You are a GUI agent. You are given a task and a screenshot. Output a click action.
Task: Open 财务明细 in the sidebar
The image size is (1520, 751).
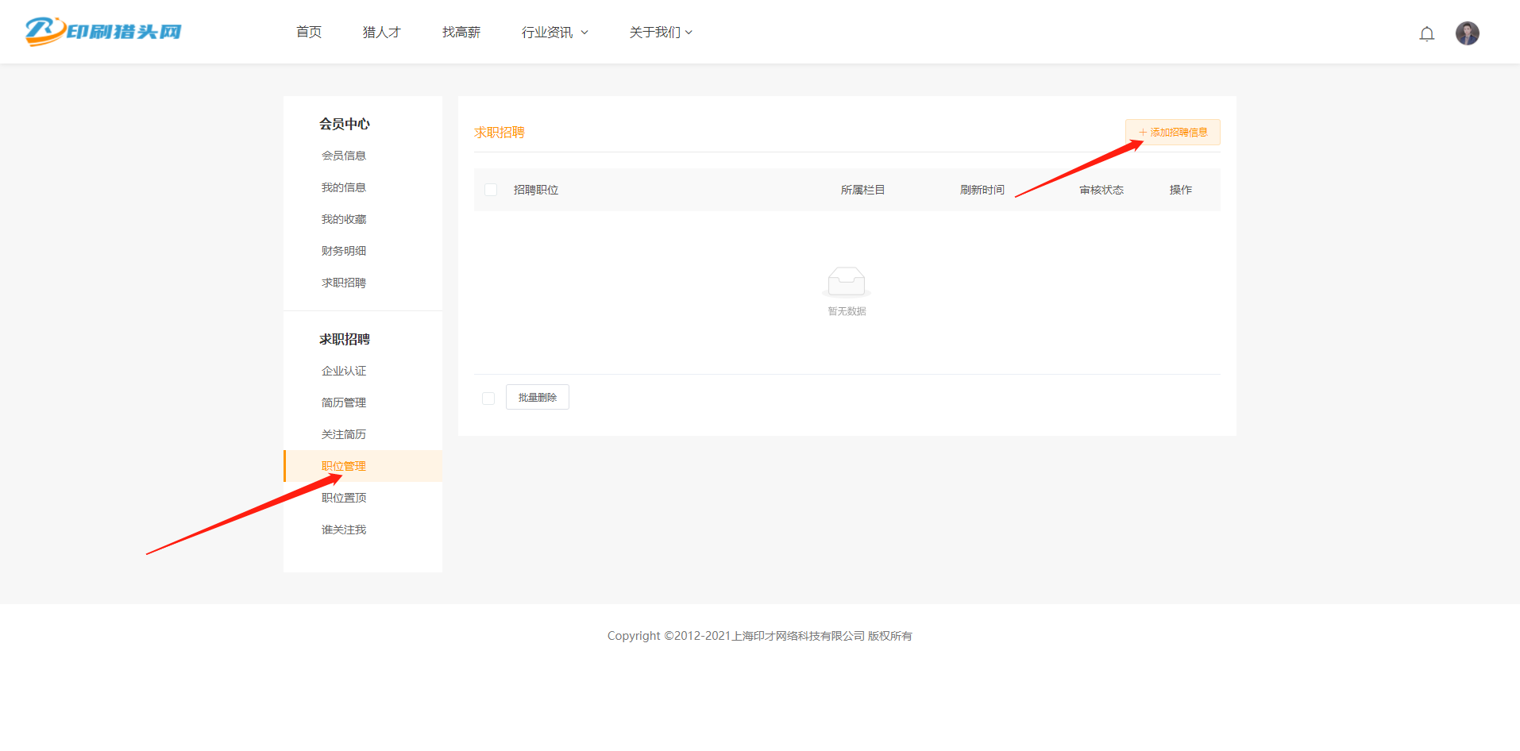coord(343,250)
